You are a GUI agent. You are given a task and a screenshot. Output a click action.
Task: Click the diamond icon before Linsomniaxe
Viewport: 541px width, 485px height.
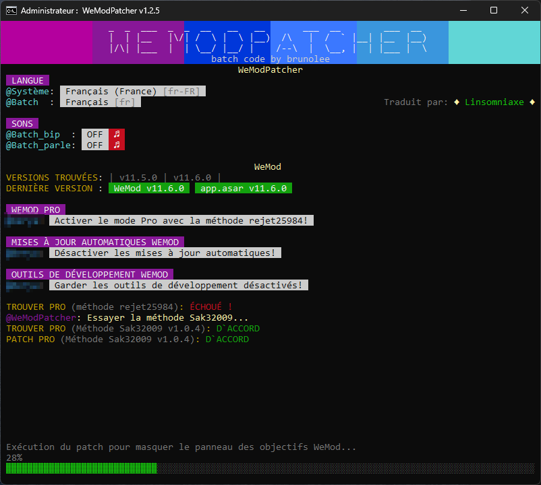[457, 102]
